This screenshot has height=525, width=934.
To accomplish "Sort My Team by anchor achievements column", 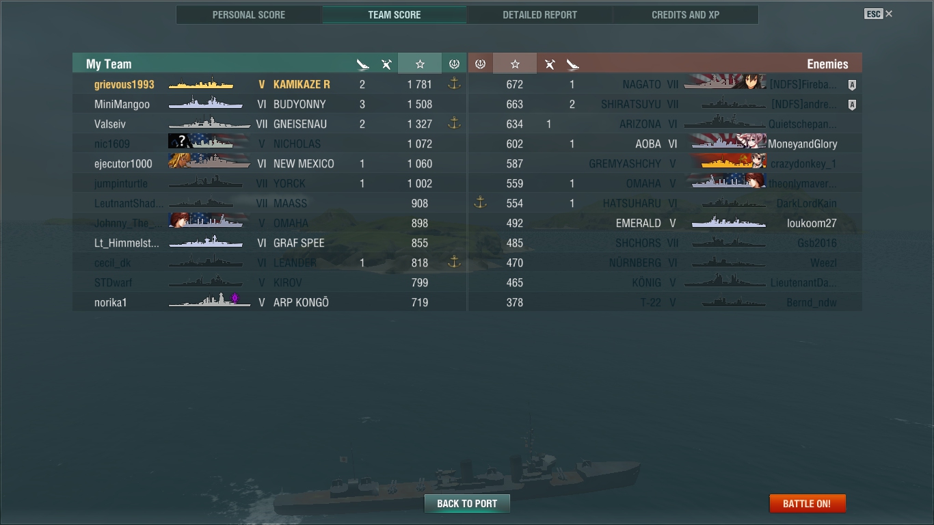I will 454,64.
